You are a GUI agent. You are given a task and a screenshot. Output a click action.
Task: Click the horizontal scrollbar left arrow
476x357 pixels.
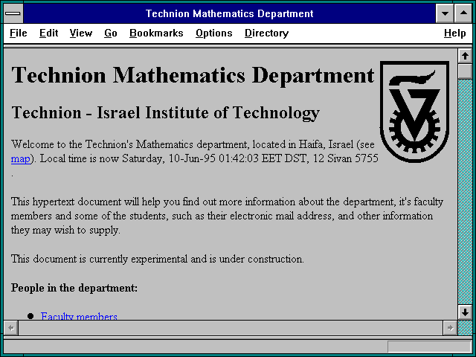(11, 328)
